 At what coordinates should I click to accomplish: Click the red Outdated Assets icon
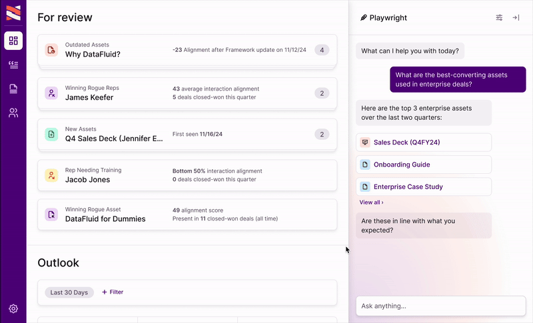(51, 50)
